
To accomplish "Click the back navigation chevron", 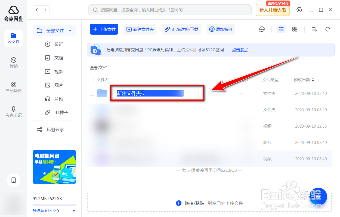I will tap(37, 10).
